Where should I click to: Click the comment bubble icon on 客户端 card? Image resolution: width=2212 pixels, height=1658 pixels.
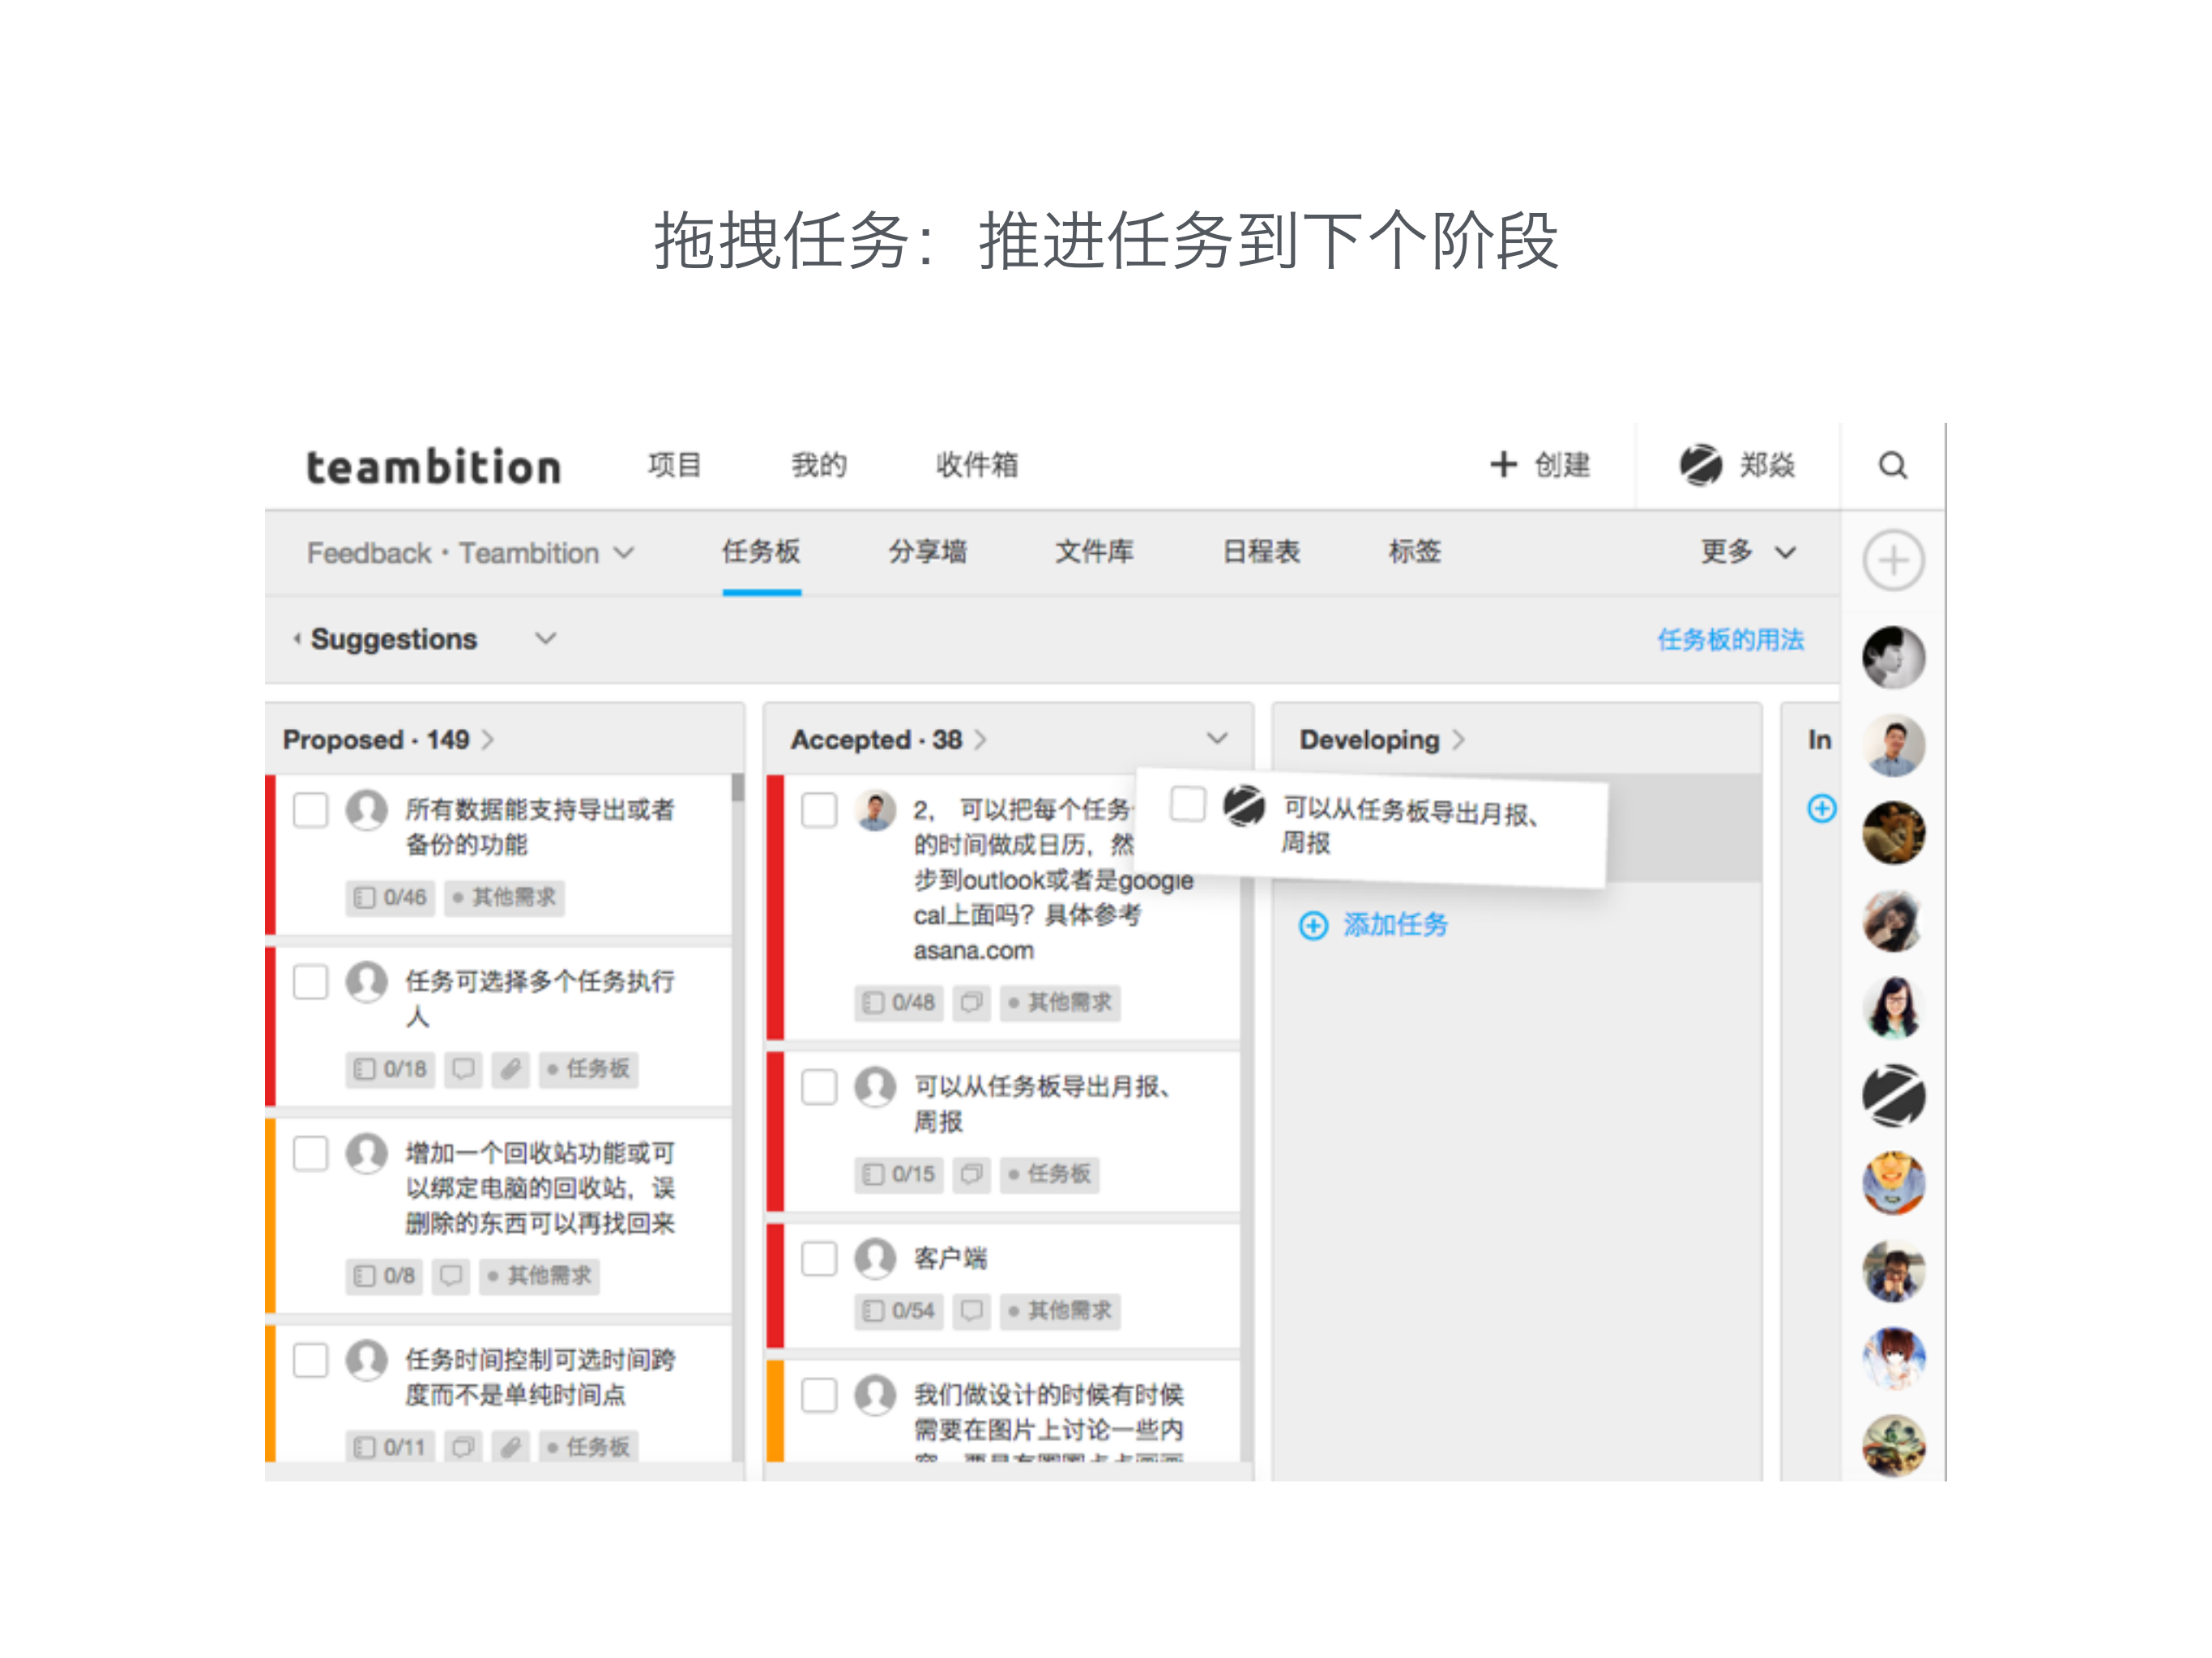click(x=969, y=1311)
